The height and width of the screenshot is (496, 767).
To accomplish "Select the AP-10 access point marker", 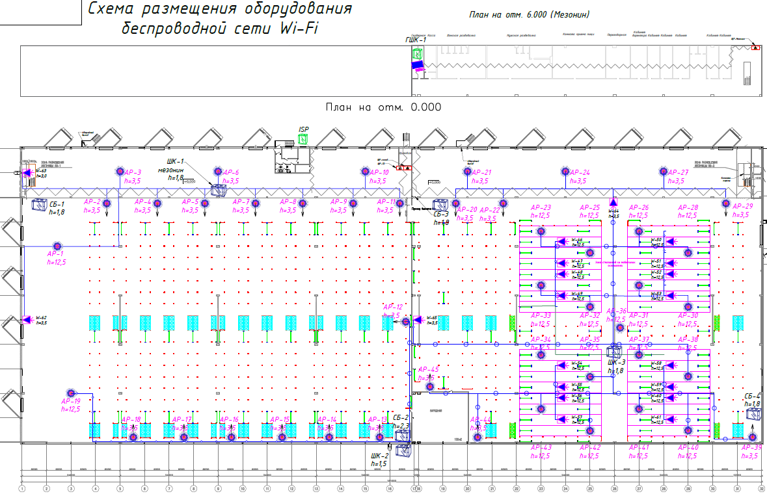I will pyautogui.click(x=366, y=171).
